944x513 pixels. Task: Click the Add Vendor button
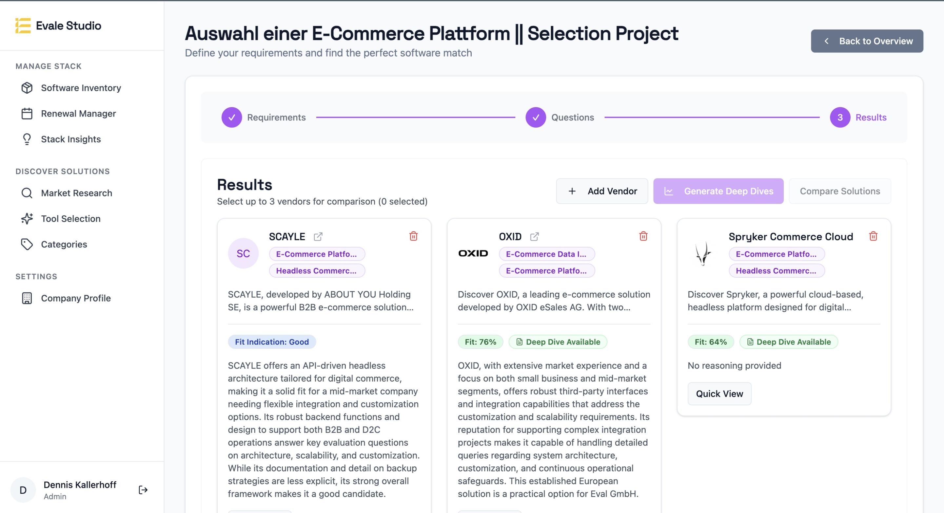tap(602, 191)
